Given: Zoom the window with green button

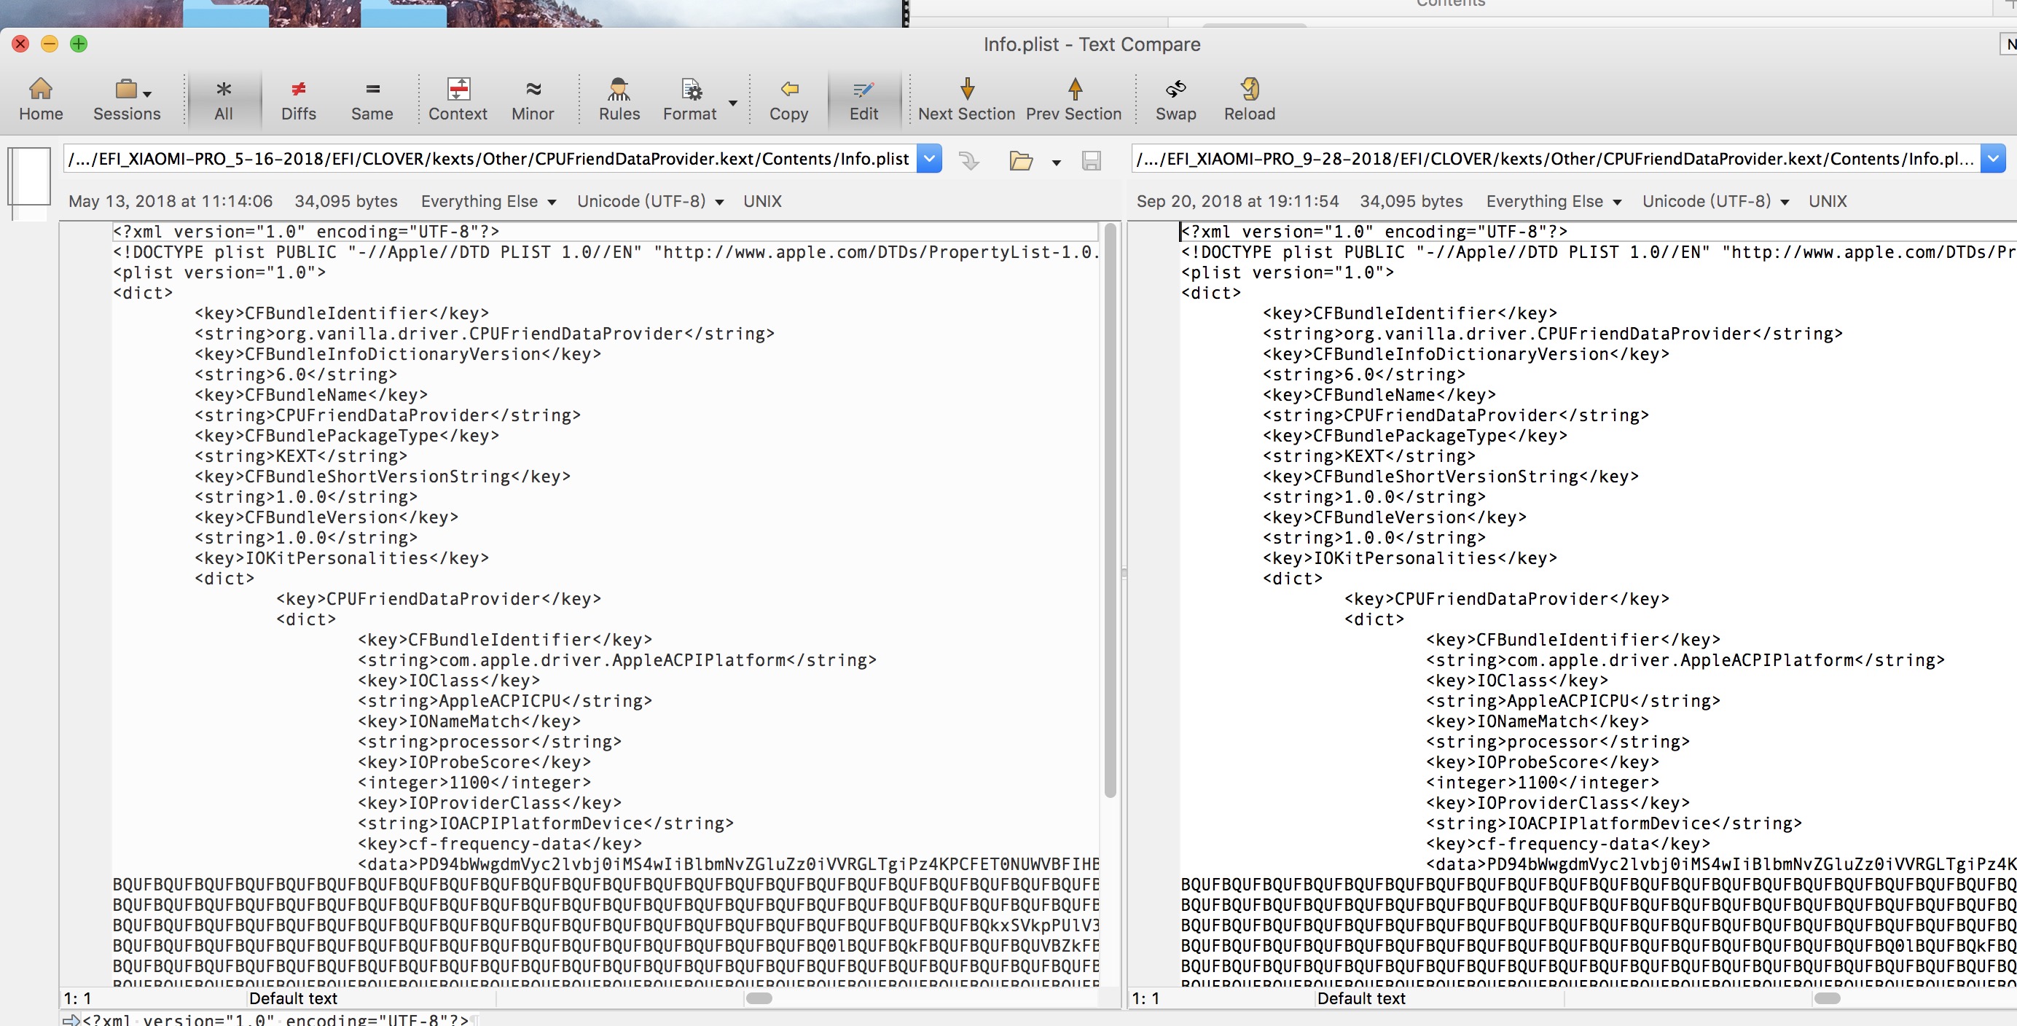Looking at the screenshot, I should click(78, 44).
